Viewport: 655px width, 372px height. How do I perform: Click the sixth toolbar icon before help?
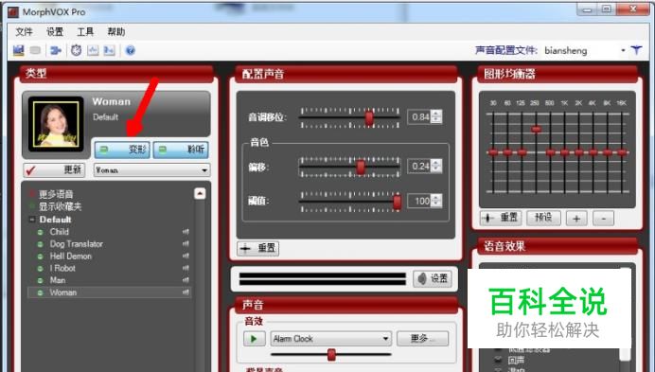pyautogui.click(x=109, y=50)
